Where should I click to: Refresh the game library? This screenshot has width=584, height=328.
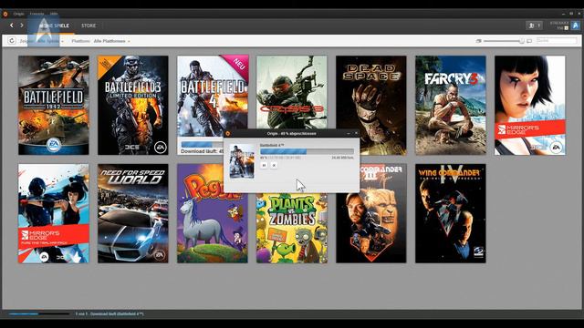pos(12,40)
